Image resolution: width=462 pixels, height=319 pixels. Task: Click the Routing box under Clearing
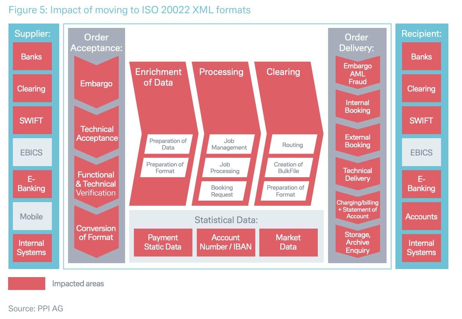292,145
